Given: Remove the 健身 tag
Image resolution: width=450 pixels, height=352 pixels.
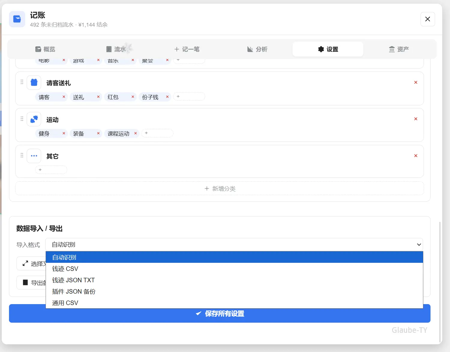Looking at the screenshot, I should [x=64, y=133].
